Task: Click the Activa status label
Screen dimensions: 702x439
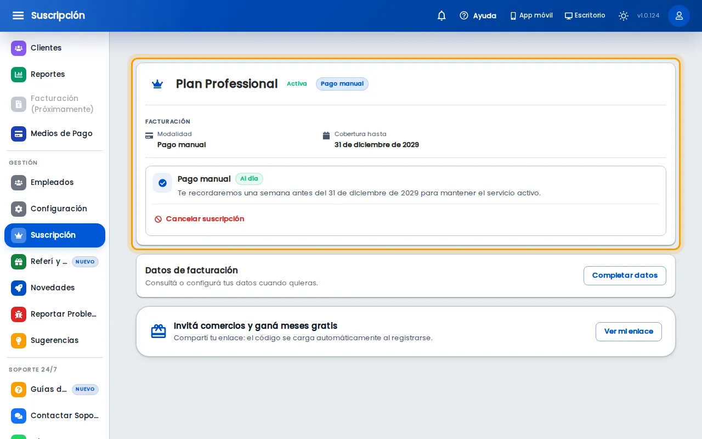Action: coord(297,84)
